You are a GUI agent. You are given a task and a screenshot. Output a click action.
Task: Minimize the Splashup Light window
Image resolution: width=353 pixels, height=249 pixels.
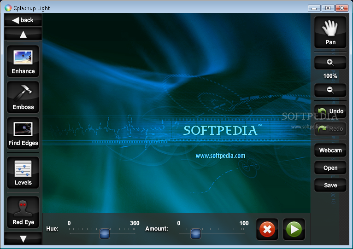[x=314, y=8]
